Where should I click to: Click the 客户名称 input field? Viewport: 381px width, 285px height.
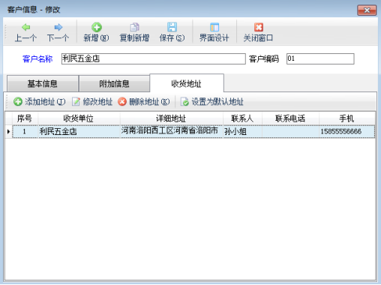154,58
